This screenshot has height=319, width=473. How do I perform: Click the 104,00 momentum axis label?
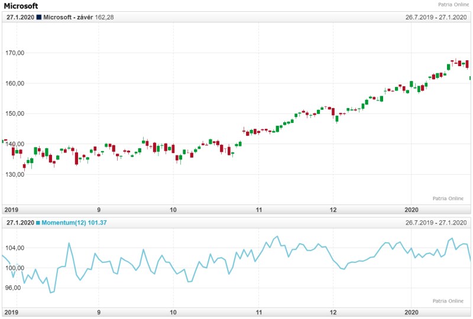[14, 248]
